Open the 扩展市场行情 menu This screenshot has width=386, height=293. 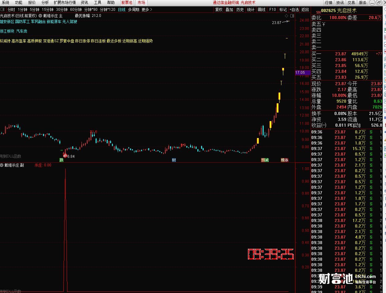point(65,2)
